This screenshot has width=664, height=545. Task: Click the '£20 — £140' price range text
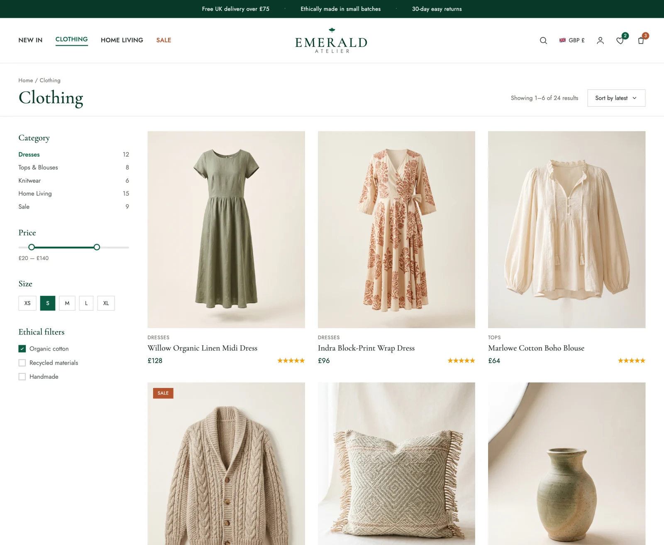pos(34,258)
